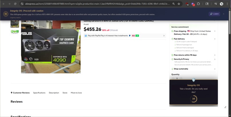Image resolution: width=231 pixels, height=117 pixels.
Task: Click the shield icon atop Integrity OS popup
Action: click(x=193, y=80)
